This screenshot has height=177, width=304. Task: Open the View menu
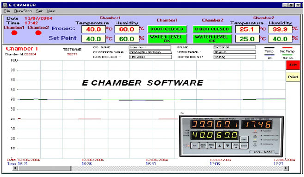pos(51,11)
